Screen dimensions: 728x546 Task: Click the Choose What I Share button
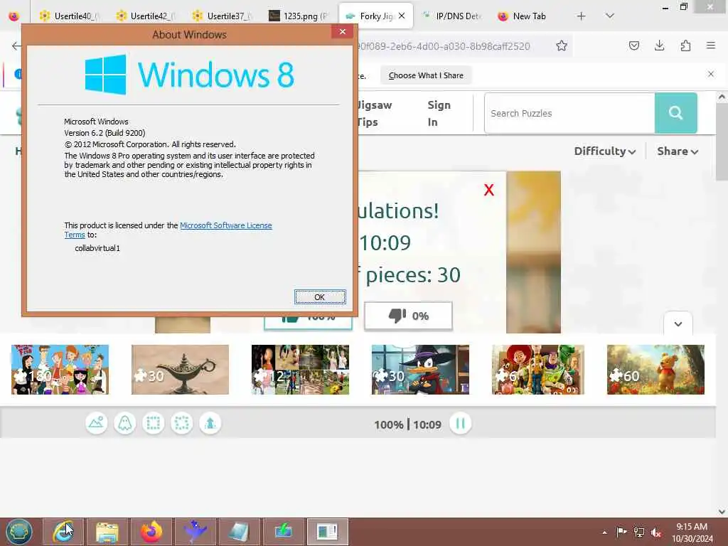click(426, 75)
